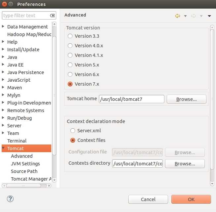216x212 pixels.
Task: Click the Contexts directory path field
Action: click(137, 164)
